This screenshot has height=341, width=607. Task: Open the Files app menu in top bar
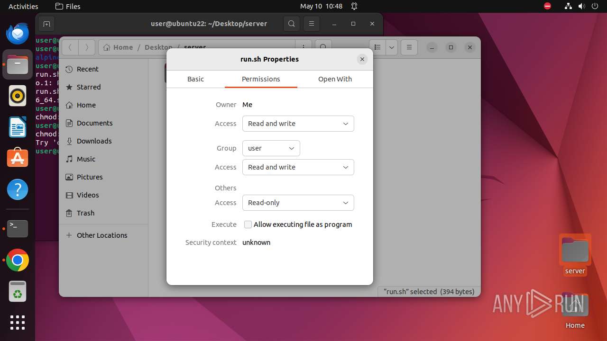[68, 6]
